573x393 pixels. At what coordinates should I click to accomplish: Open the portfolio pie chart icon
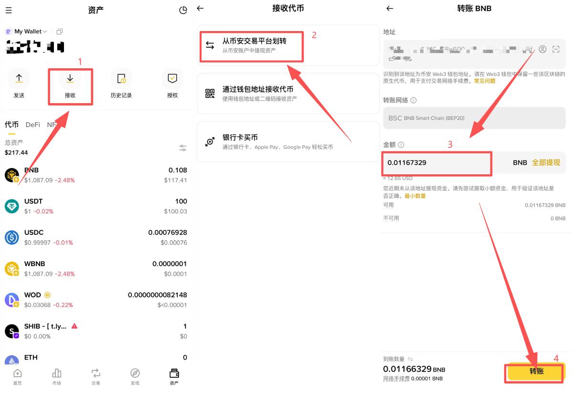pos(183,10)
